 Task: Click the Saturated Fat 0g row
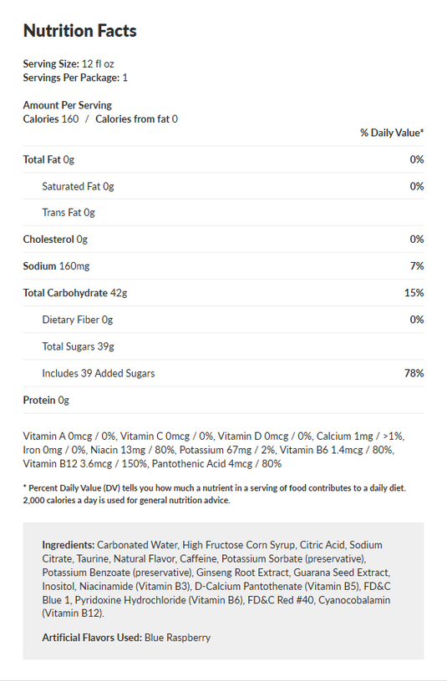pos(224,186)
